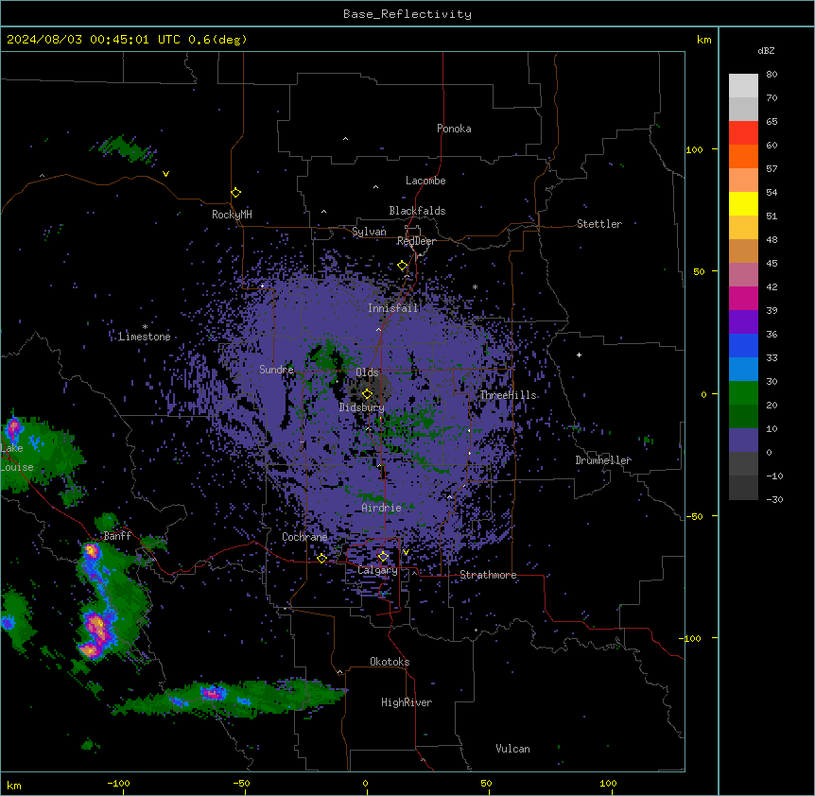Click the yellow diamond marker above RockyMH

point(235,192)
